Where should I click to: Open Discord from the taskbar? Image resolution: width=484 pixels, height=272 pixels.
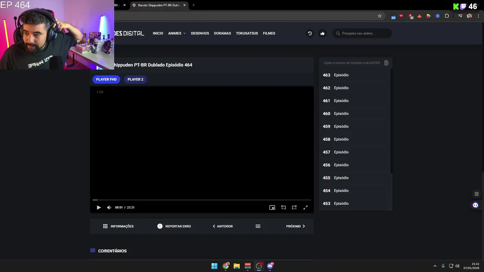(270, 266)
